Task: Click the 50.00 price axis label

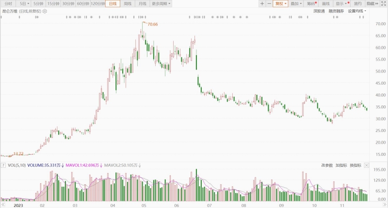Action: pos(381,71)
